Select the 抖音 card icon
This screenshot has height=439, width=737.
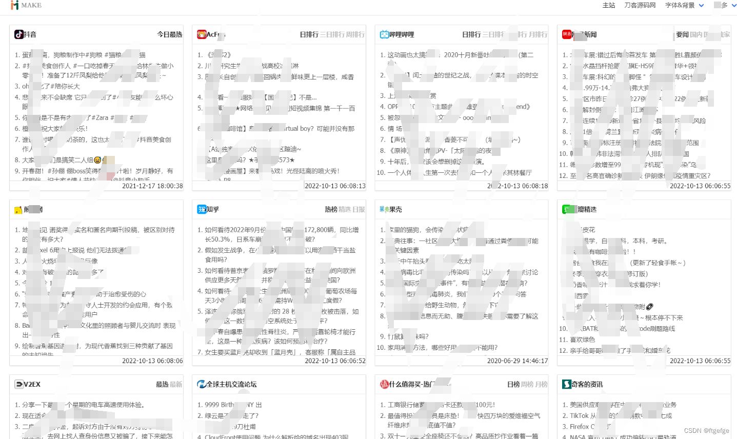coord(17,34)
